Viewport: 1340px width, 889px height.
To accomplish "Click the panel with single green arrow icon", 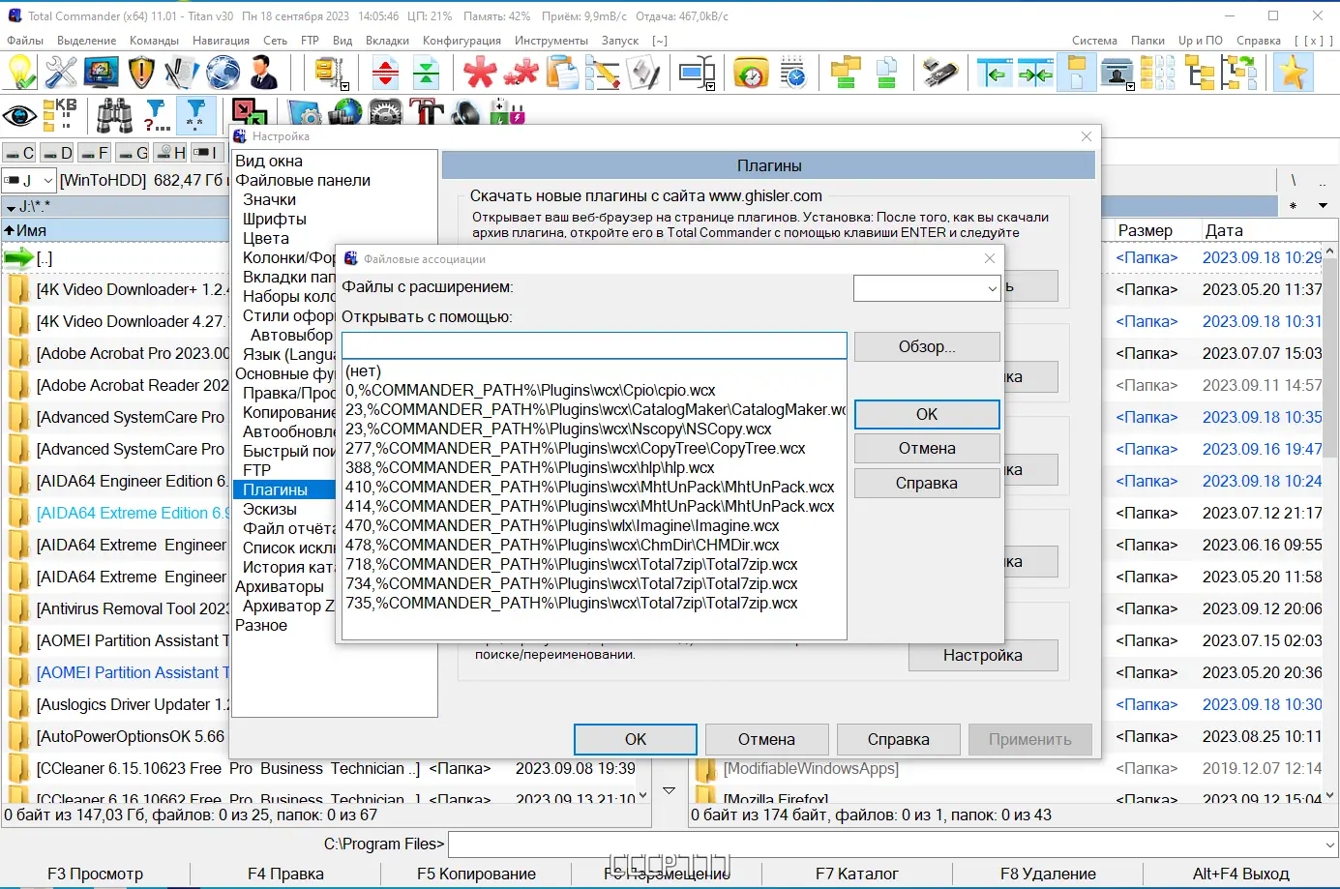I will [994, 73].
